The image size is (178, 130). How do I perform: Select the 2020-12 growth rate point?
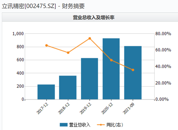coord(111,60)
